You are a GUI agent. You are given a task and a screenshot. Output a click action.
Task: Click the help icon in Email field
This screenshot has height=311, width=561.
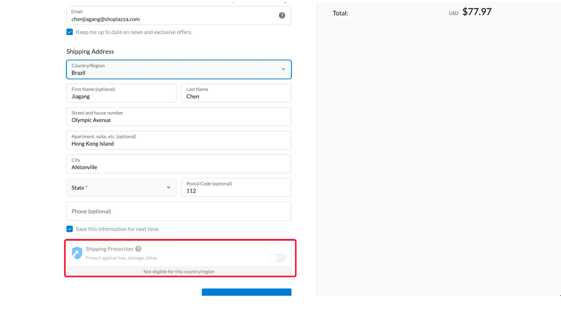coord(282,15)
